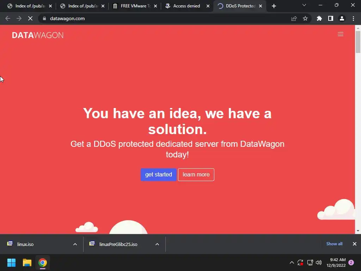Close the second Index of /pub tab
Viewport: 361px width, 271px height.
[103, 6]
